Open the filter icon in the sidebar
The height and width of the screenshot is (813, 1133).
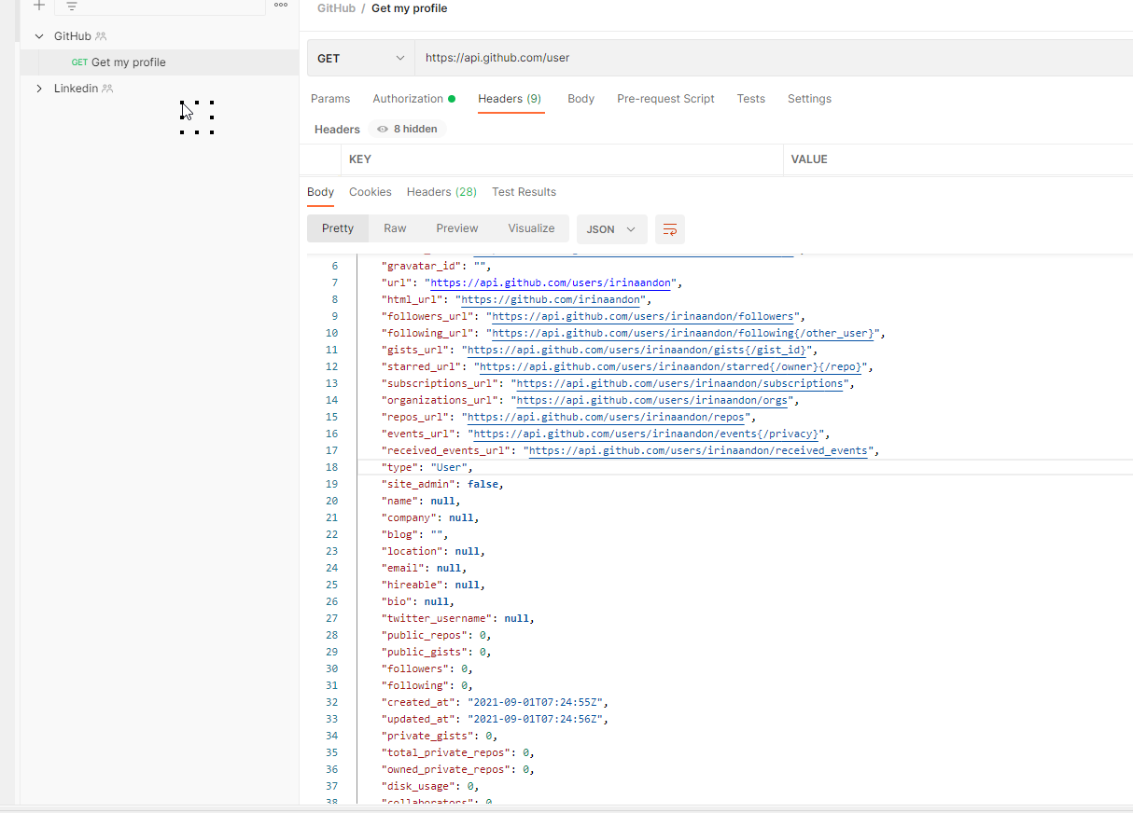point(72,7)
